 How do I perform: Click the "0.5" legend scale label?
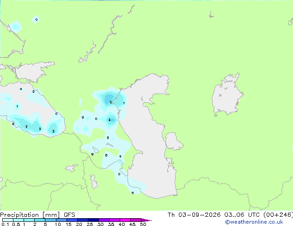(16, 224)
